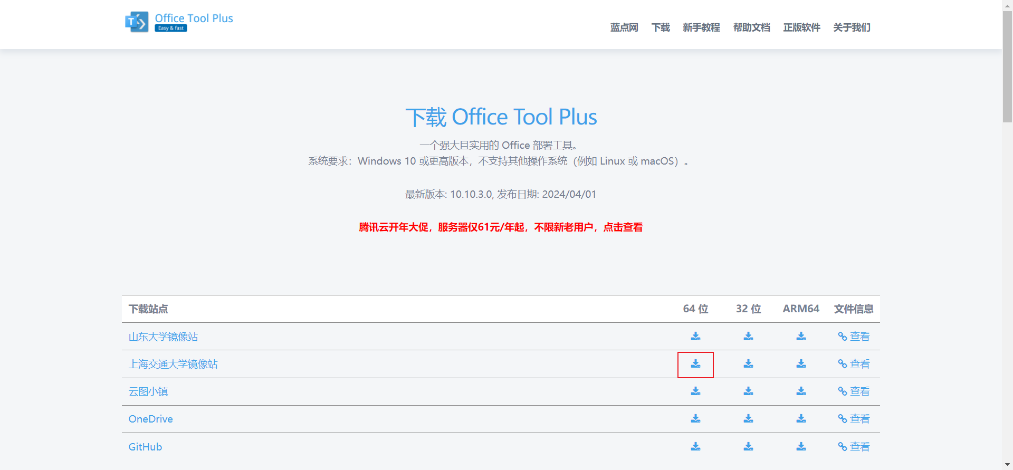View file info 查看 for 上海交通大学镜像站
This screenshot has width=1013, height=470.
854,364
